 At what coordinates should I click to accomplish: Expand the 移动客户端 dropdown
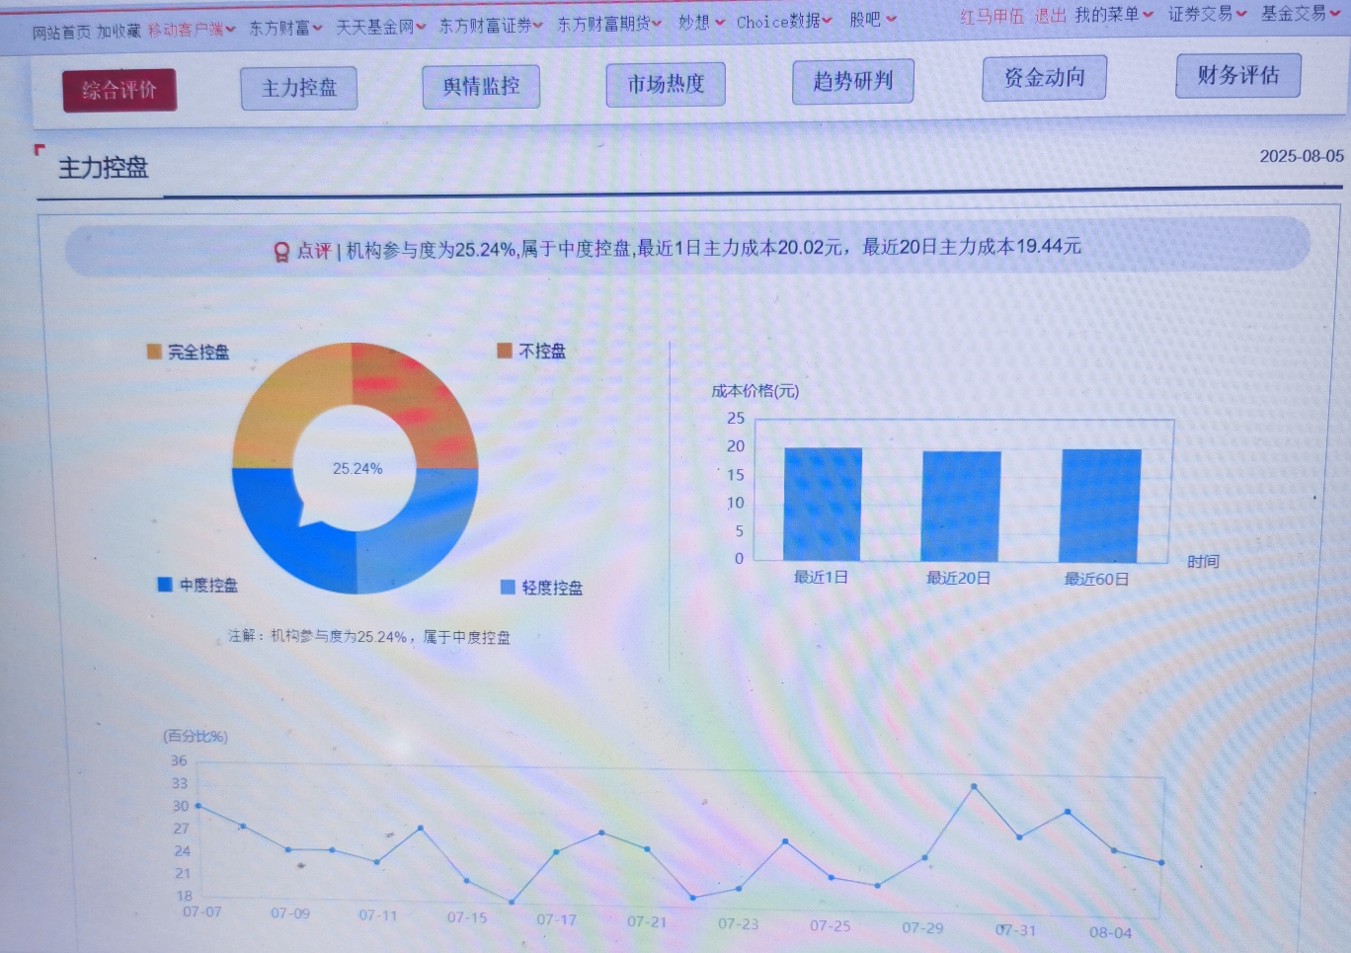(x=192, y=30)
